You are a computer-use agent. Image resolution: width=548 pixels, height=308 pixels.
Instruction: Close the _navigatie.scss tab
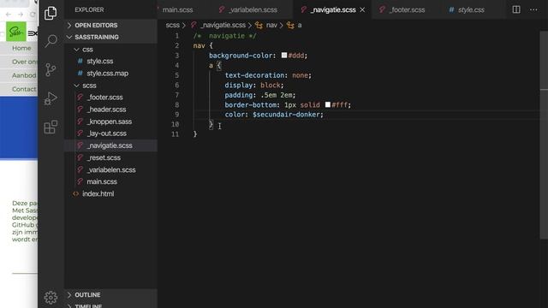[362, 9]
